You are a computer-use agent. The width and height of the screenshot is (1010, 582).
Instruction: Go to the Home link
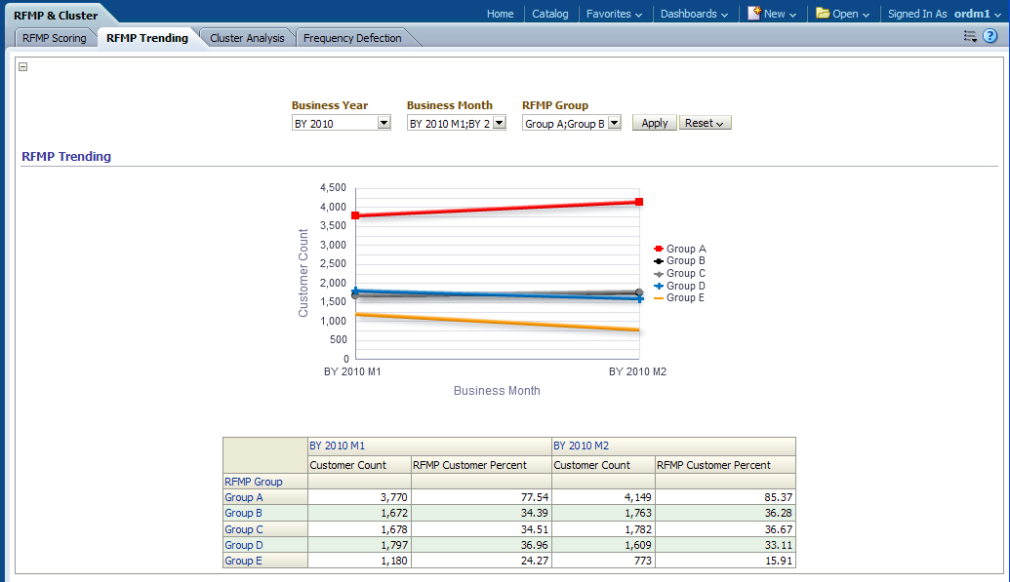(x=500, y=14)
